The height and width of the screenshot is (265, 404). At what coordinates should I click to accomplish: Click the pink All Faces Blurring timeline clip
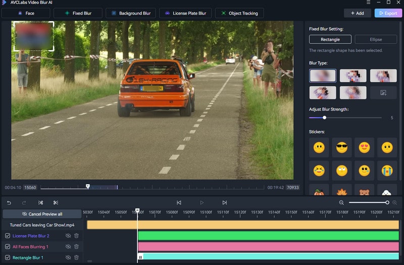[x=269, y=246]
